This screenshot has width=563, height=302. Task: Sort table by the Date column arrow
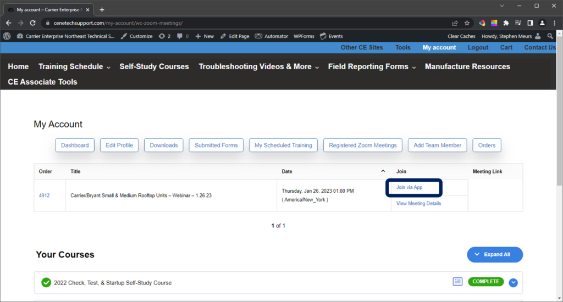pos(383,171)
